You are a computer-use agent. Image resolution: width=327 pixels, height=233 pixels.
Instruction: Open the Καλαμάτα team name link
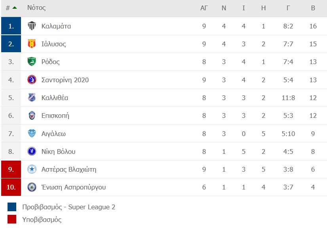(56, 26)
